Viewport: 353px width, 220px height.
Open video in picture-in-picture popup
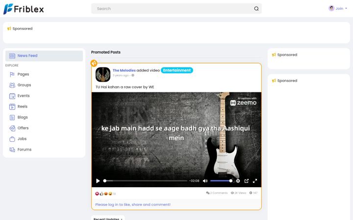247,181
